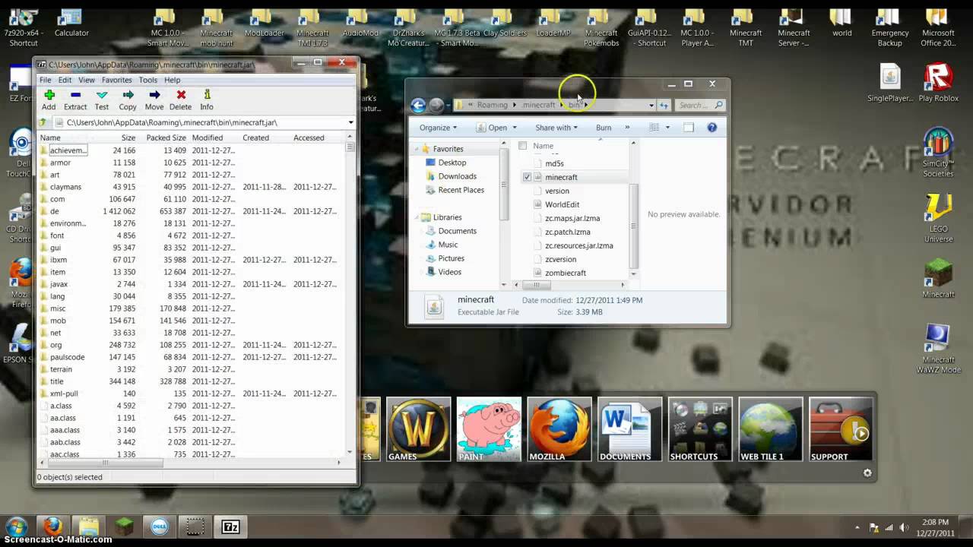The height and width of the screenshot is (547, 973).
Task: Open the change-view dropdown in Explorer
Action: 666,128
